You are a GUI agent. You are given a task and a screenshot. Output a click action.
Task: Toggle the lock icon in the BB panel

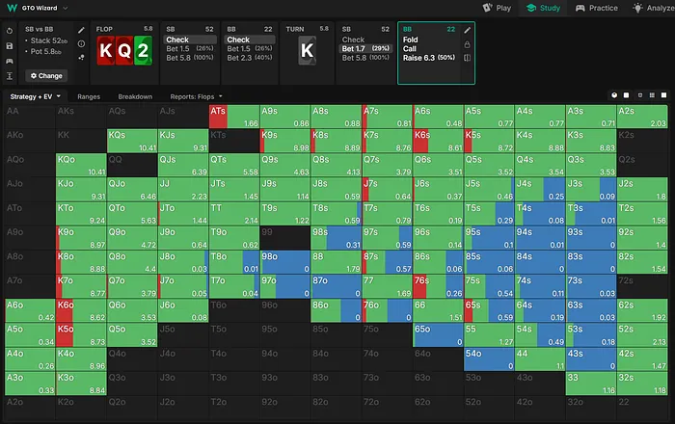tap(468, 44)
